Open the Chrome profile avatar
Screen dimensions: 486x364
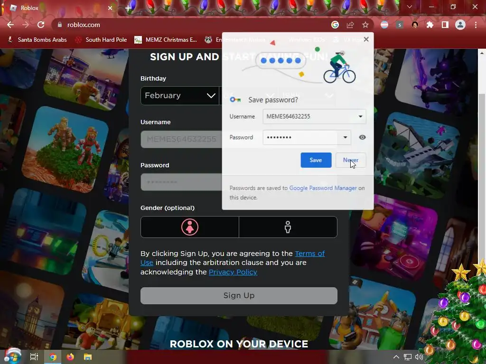[460, 25]
